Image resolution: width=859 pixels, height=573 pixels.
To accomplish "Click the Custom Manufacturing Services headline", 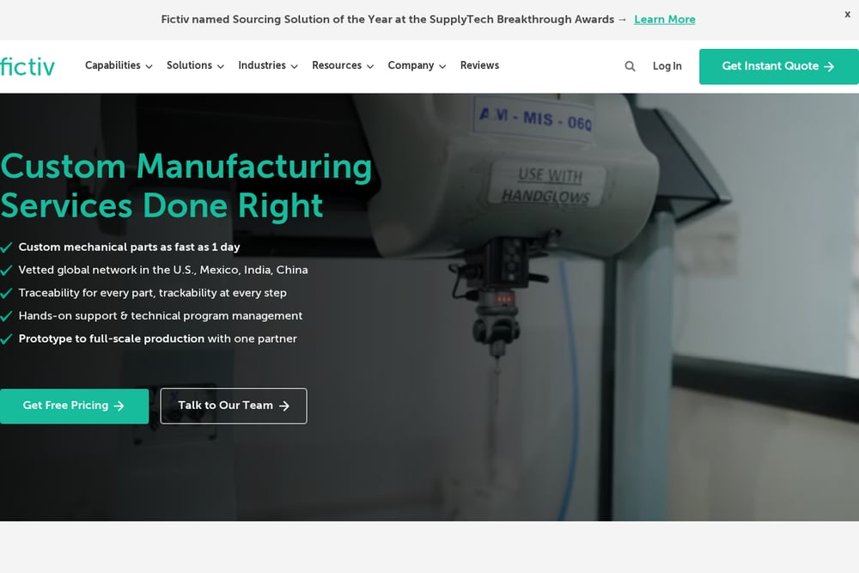I will click(x=186, y=186).
